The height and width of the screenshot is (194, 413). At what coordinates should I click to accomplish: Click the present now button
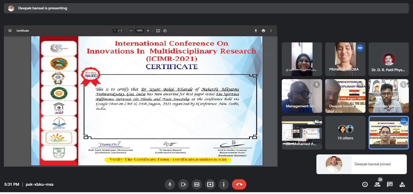click(x=210, y=184)
